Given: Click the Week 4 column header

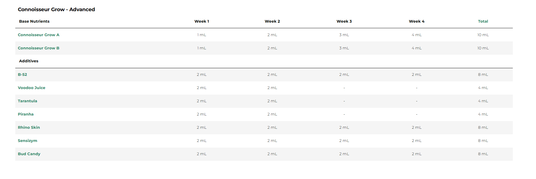Looking at the screenshot, I should (416, 21).
